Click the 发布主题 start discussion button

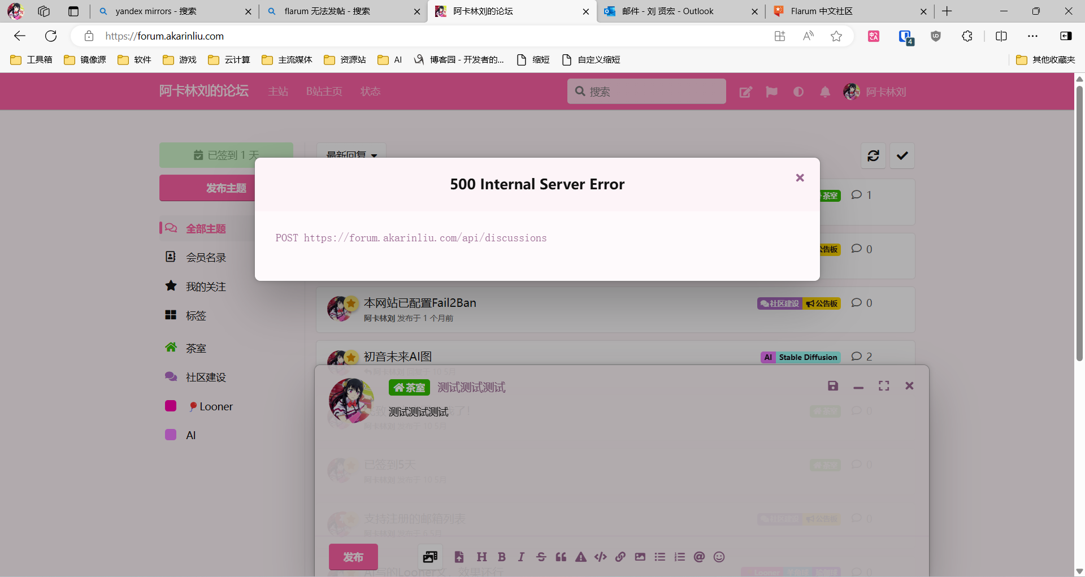(x=207, y=188)
